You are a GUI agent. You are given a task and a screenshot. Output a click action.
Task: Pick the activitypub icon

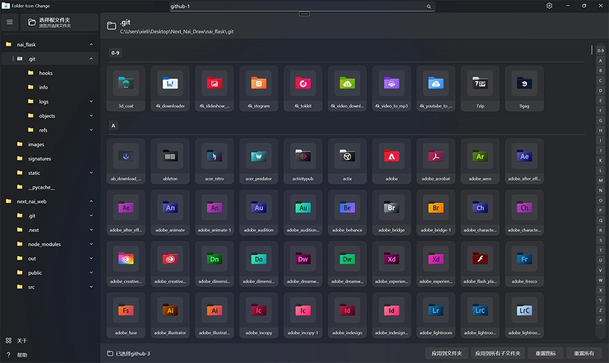303,161
